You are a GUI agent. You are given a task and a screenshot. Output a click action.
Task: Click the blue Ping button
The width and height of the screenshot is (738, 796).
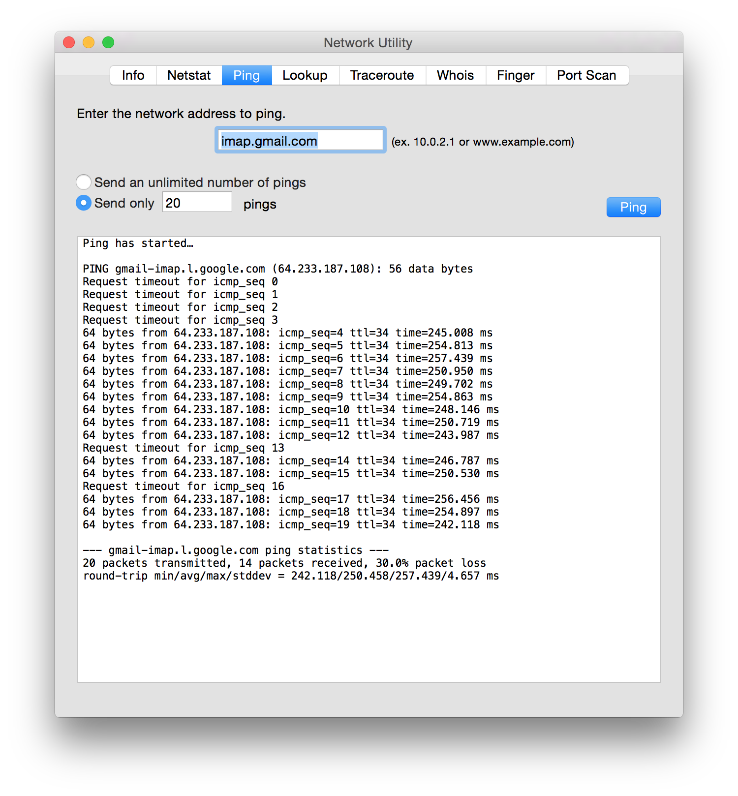click(633, 207)
